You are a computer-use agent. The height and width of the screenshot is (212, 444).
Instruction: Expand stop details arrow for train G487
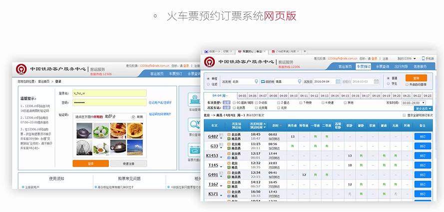pyautogui.click(x=221, y=139)
